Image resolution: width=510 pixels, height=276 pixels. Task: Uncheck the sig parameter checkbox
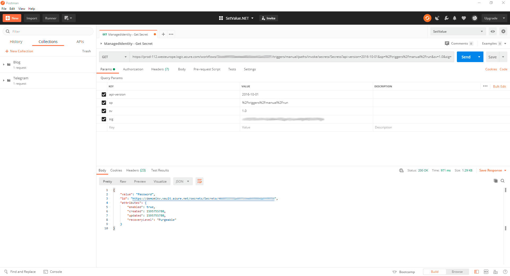click(104, 119)
